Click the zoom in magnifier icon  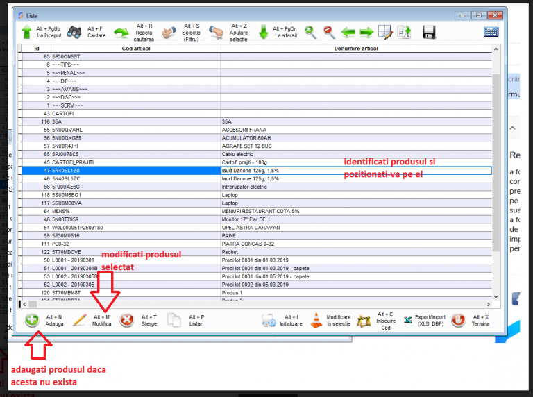[x=311, y=32]
